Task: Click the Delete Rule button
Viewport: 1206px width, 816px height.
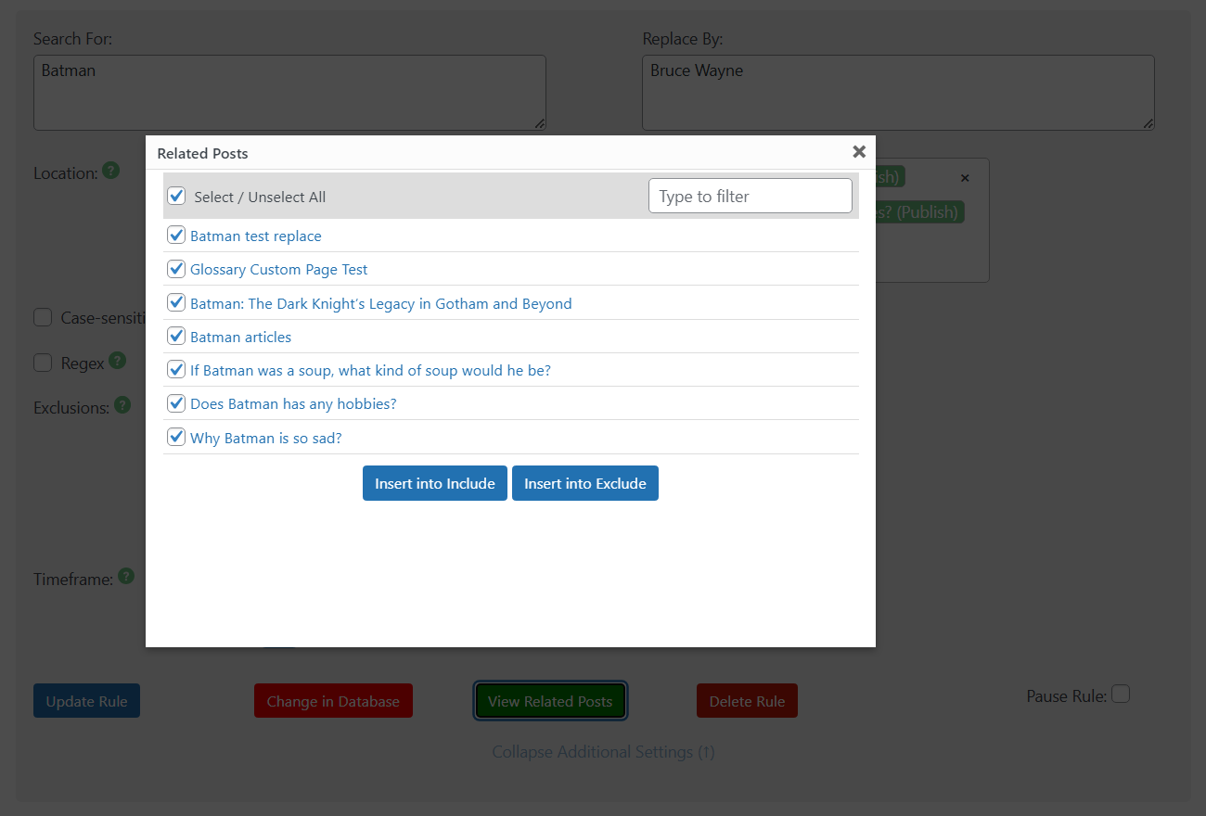Action: (747, 701)
